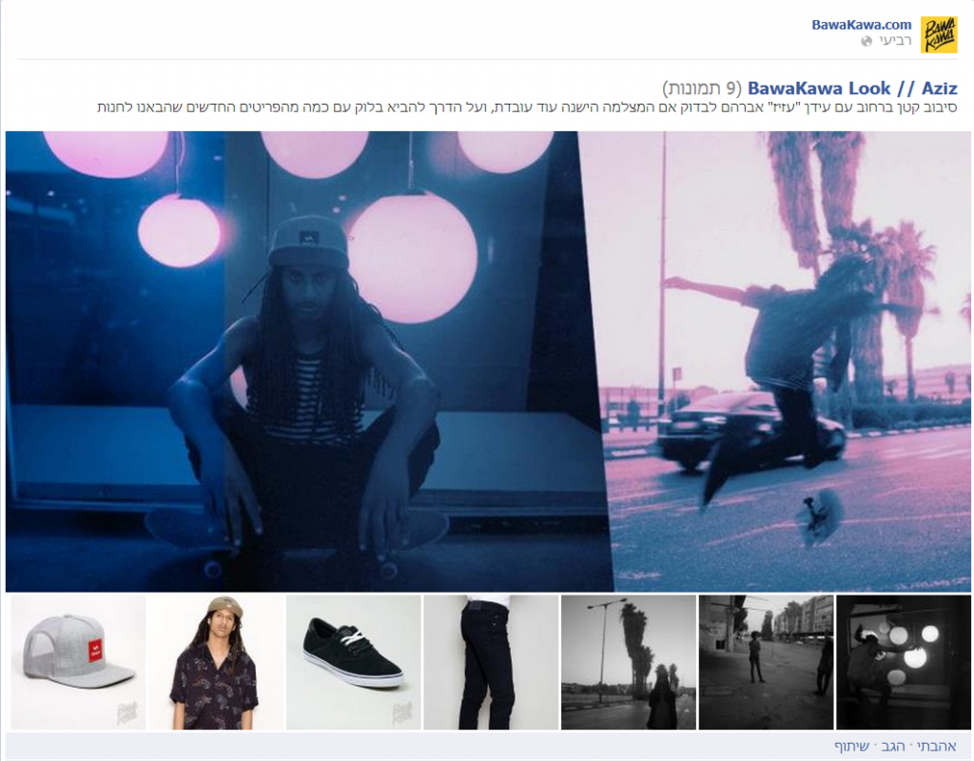This screenshot has width=974, height=761.
Task: Open the black-and-white street scene thumbnail
Action: [766, 662]
